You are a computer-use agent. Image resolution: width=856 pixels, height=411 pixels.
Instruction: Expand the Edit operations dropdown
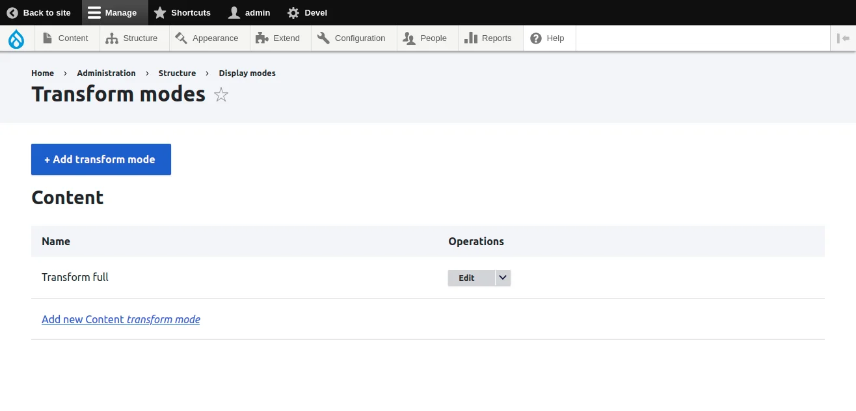[x=502, y=278]
